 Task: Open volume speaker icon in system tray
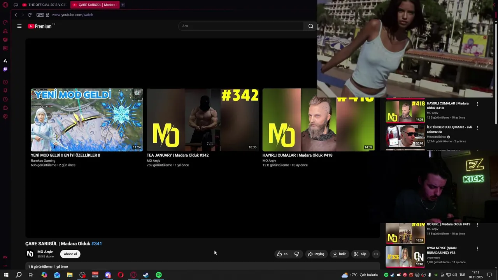tap(454, 275)
